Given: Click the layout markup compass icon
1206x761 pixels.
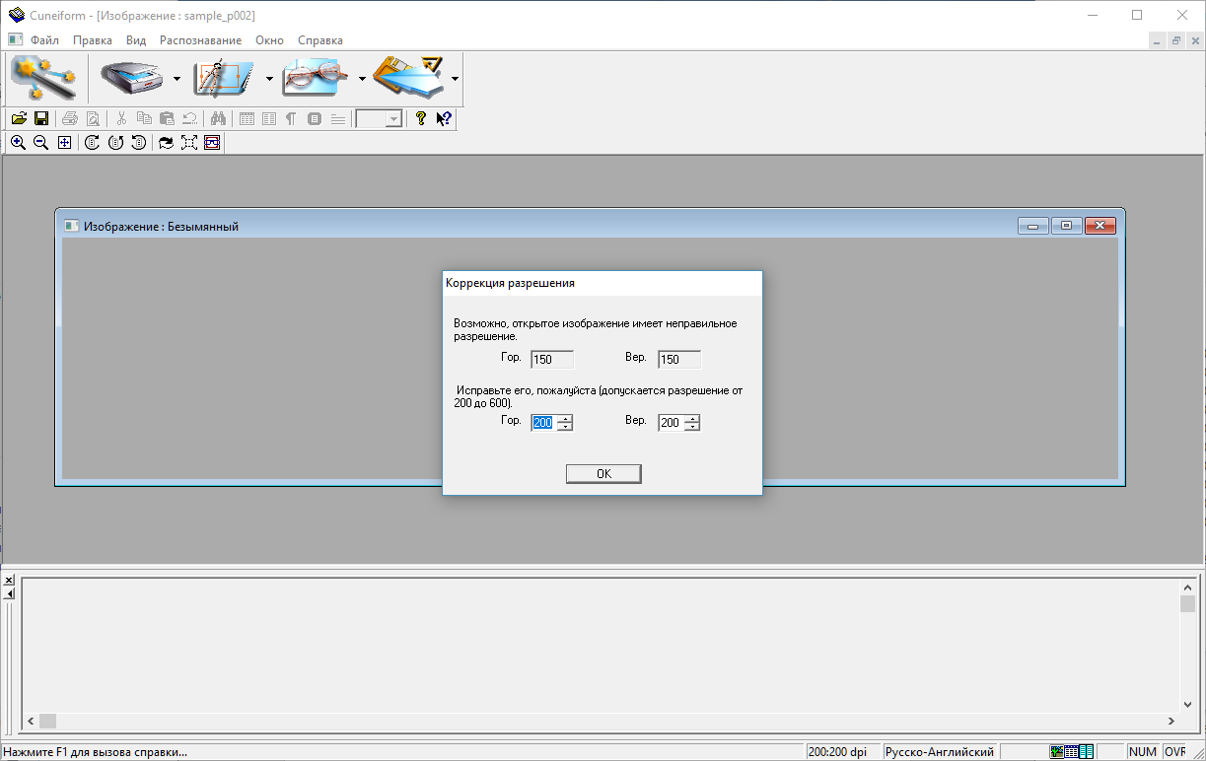Looking at the screenshot, I should click(x=224, y=78).
